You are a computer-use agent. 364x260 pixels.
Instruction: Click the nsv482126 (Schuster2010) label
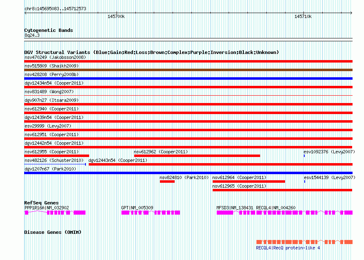coord(54,160)
